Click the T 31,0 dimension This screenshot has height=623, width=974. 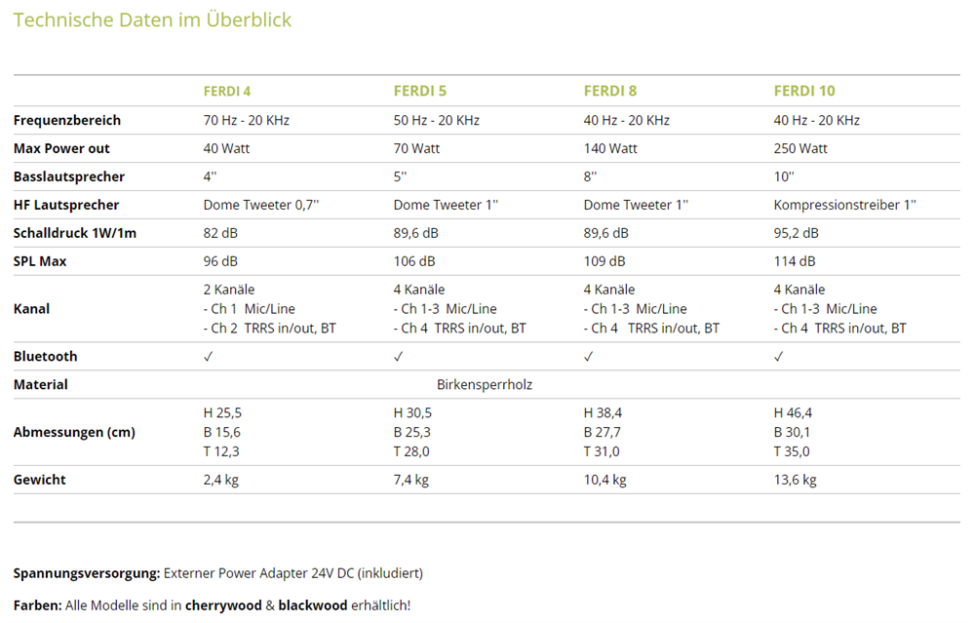coord(602,451)
